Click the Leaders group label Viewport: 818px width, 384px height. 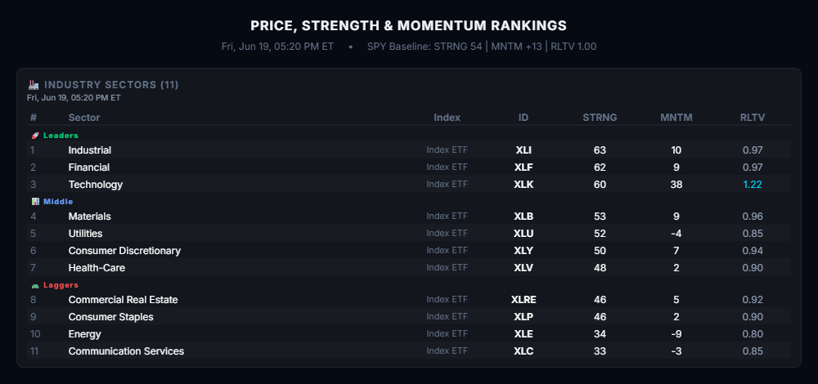(x=61, y=136)
